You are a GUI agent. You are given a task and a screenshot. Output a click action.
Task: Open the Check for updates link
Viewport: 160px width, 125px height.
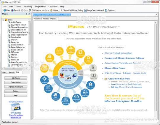pos(16,115)
